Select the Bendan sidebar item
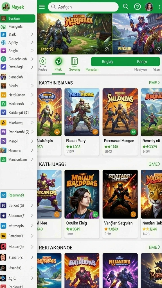Screen dimensions: 162x288 [x=18, y=19]
